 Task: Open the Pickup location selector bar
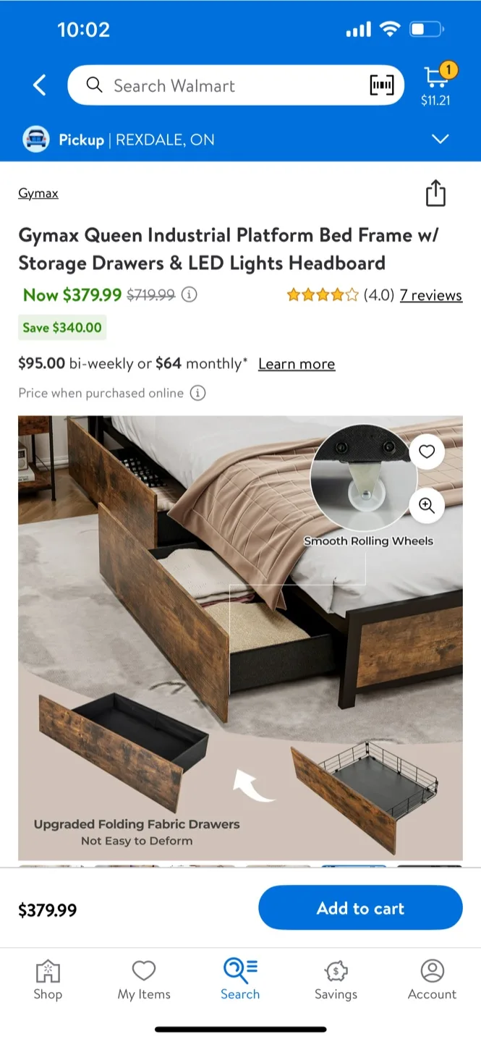240,139
